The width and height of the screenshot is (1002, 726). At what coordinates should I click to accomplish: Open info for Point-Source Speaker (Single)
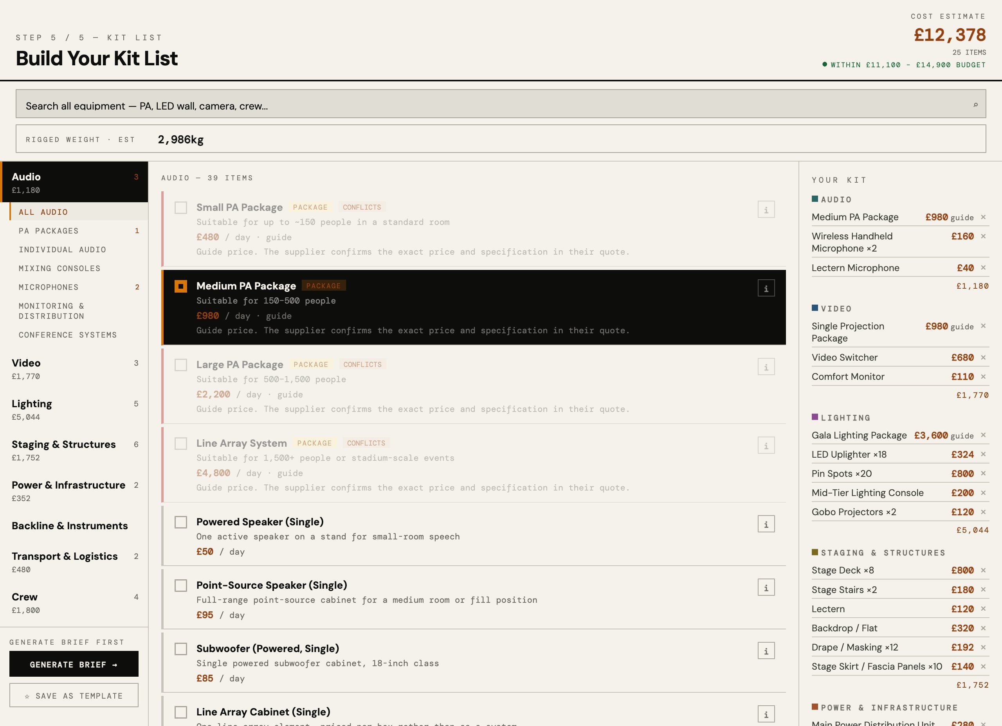pyautogui.click(x=766, y=588)
